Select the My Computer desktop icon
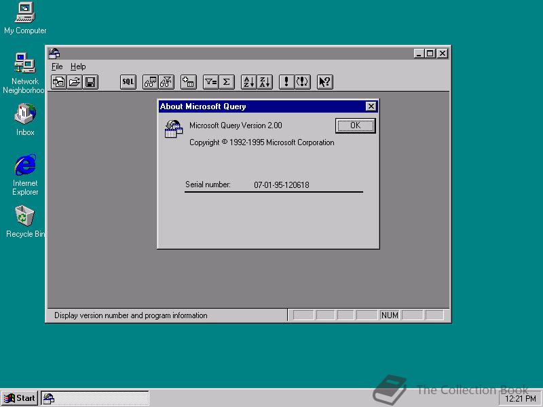543x407 pixels. (x=25, y=18)
